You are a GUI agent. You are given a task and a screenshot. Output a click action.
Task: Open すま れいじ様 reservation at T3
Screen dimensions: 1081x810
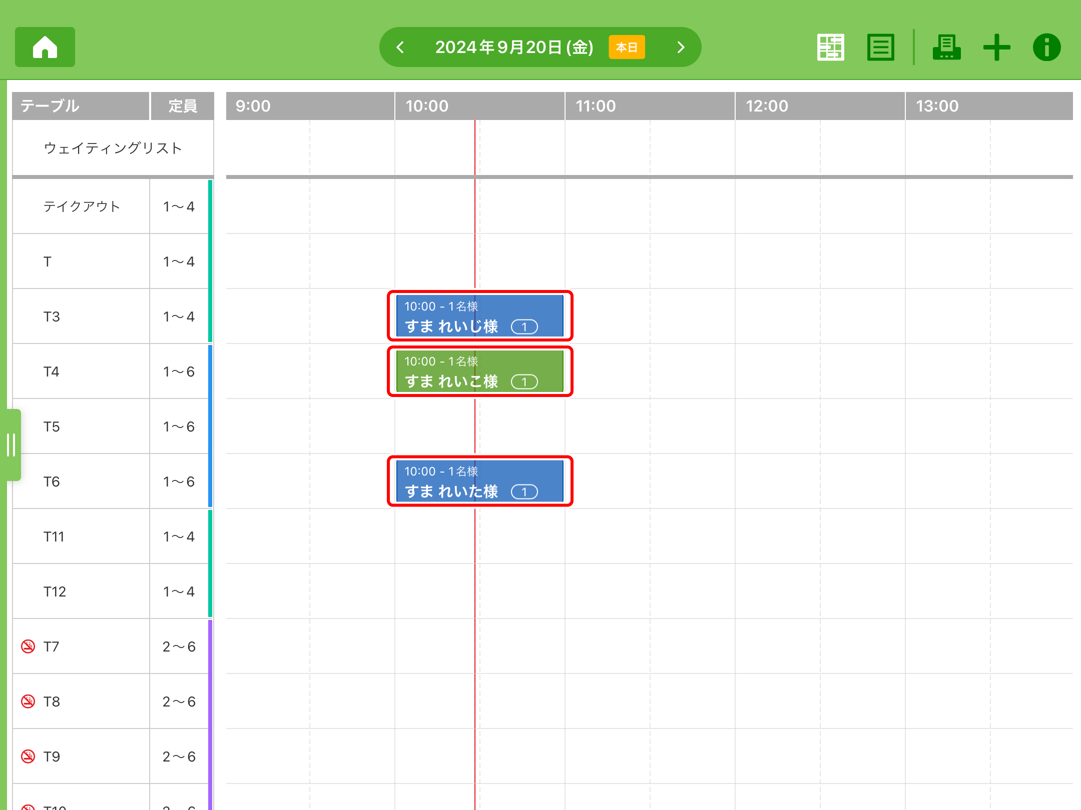(479, 316)
